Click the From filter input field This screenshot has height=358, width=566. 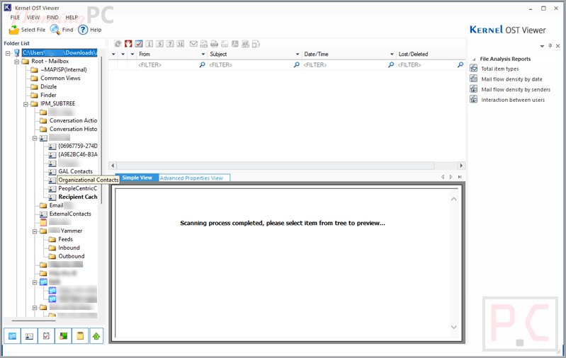(168, 65)
